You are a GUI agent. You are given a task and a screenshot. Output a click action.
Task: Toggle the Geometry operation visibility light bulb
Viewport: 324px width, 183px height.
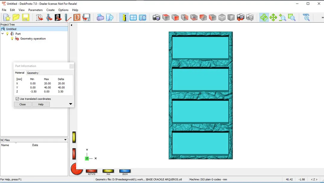coord(12,39)
